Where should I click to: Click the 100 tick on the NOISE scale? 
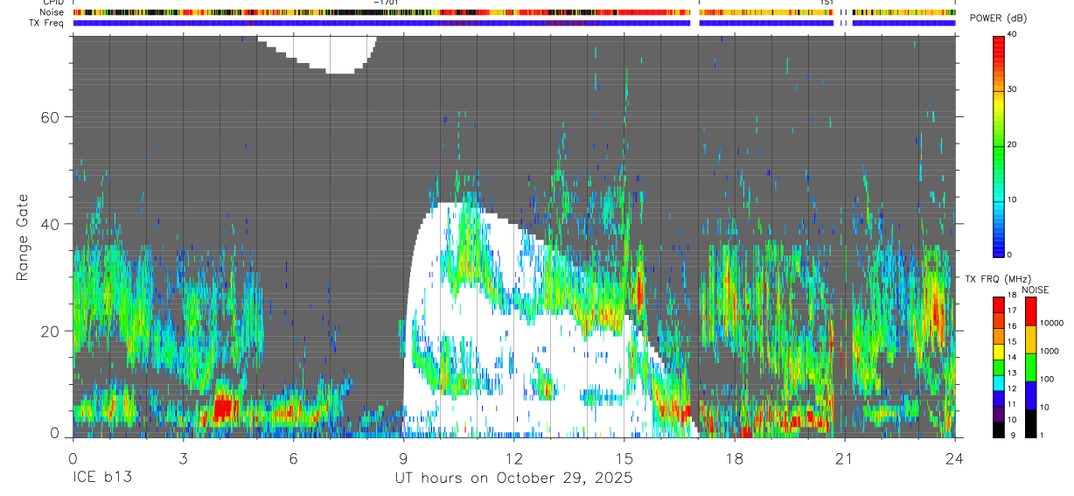click(1047, 379)
